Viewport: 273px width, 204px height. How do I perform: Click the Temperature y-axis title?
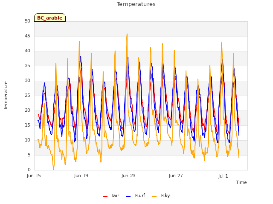coord(6,96)
